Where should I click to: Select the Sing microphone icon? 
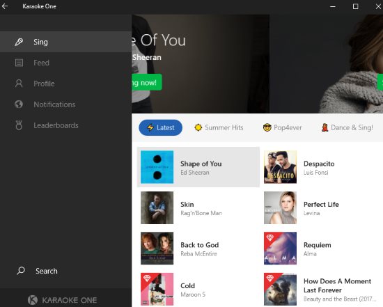click(x=19, y=42)
